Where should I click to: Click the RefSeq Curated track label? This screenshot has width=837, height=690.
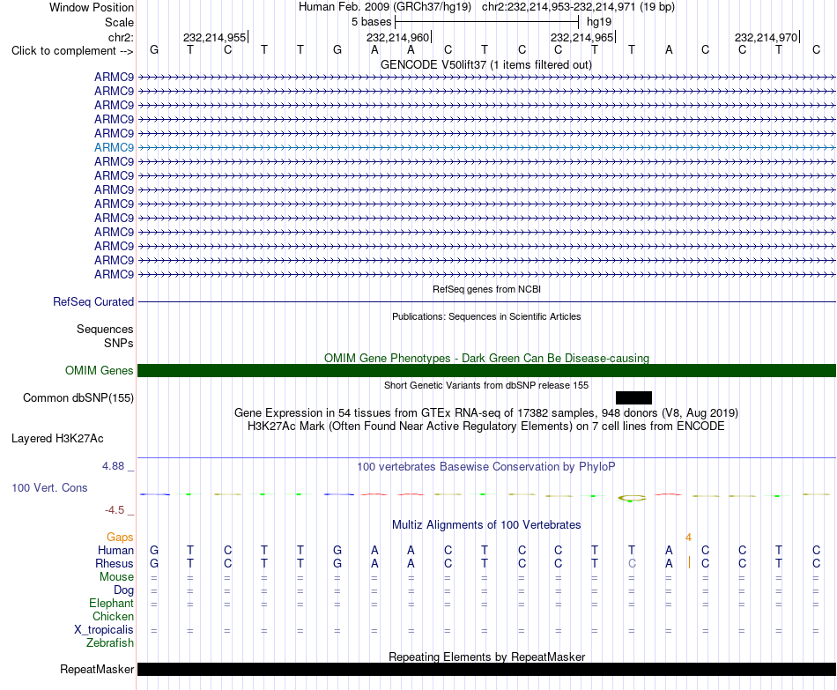pos(93,301)
